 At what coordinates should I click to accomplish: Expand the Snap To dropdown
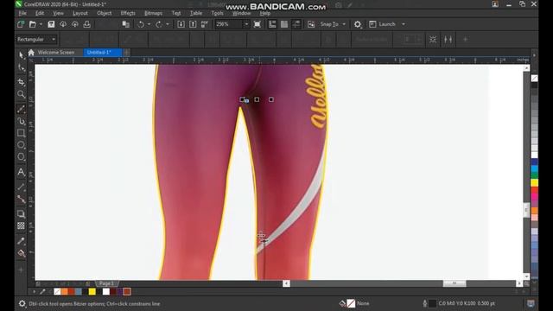click(344, 24)
